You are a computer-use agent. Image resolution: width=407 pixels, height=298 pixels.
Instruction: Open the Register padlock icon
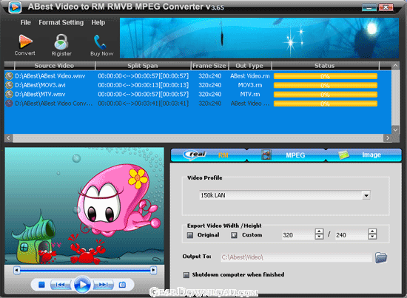coord(61,41)
